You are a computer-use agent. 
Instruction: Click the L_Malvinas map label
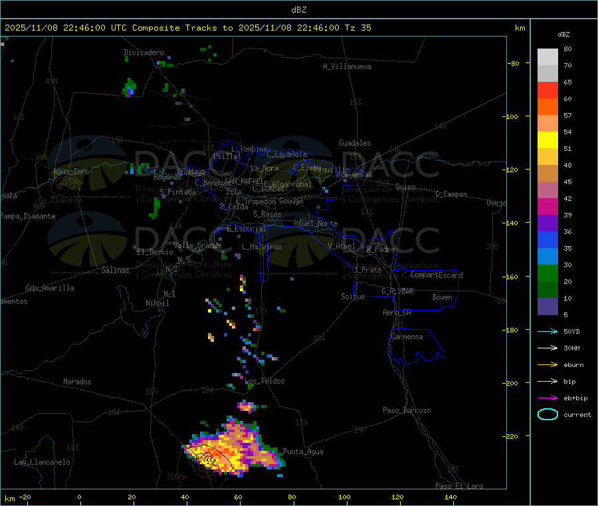tap(262, 247)
